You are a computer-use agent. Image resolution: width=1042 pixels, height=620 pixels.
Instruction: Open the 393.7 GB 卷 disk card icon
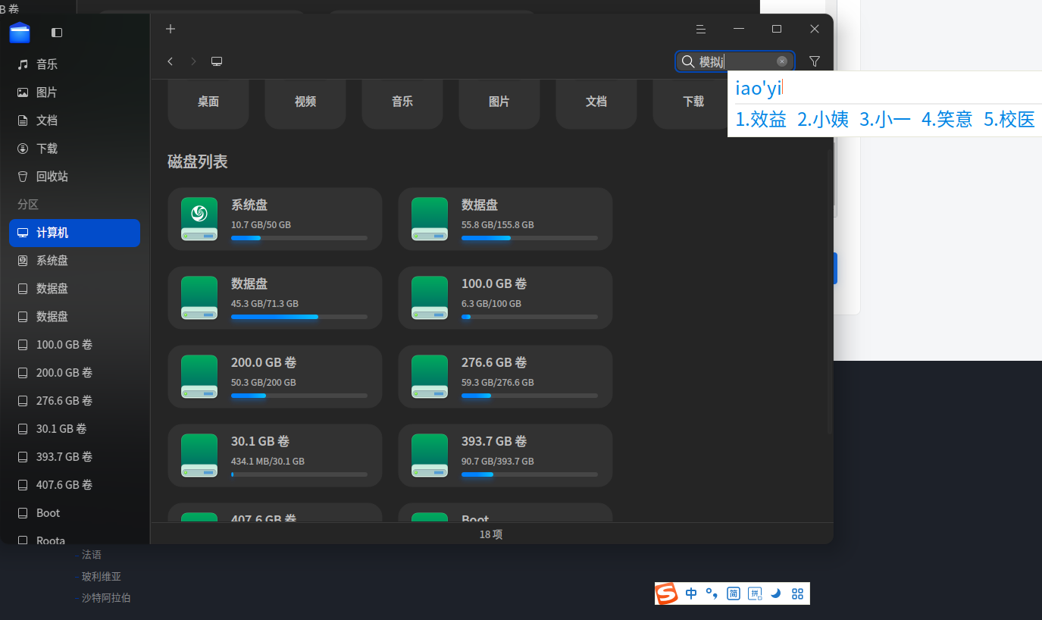tap(430, 456)
